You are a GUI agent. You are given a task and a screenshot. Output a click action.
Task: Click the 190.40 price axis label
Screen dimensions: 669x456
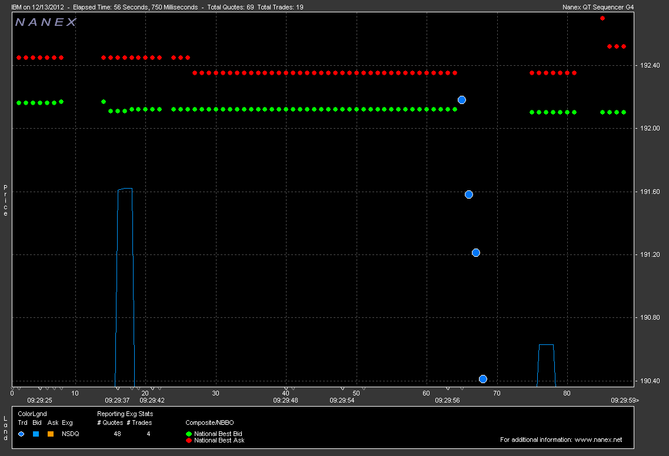650,381
